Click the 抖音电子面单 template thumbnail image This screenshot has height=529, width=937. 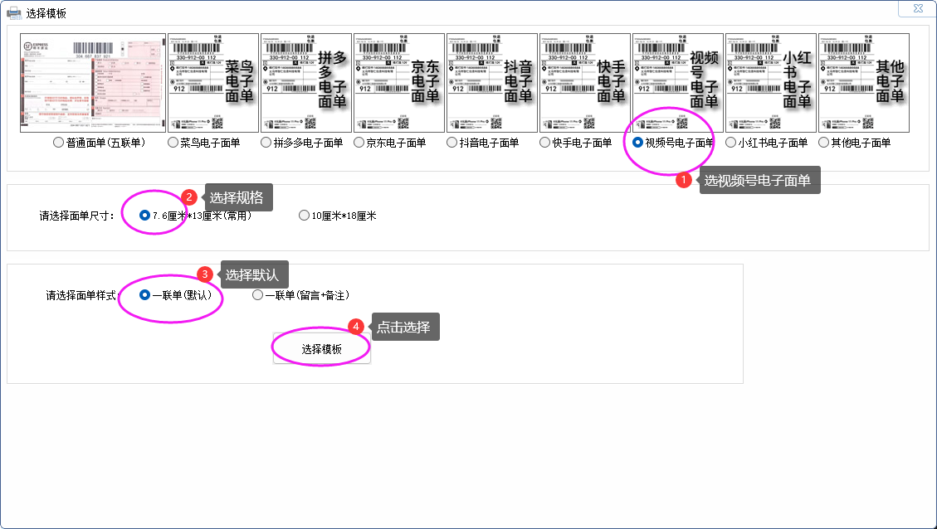(491, 83)
